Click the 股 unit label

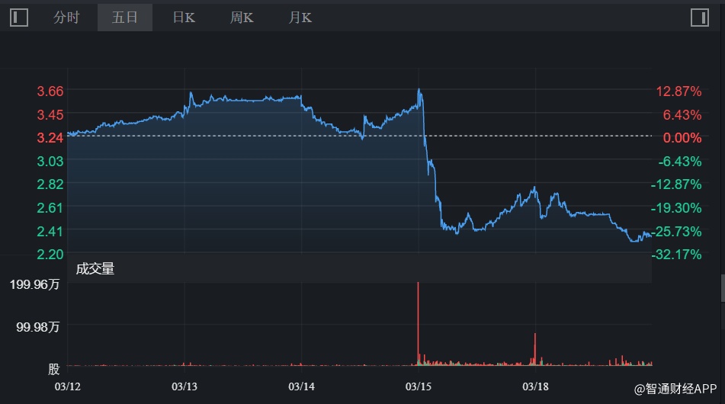[x=54, y=369]
